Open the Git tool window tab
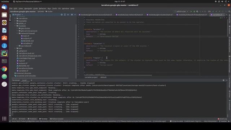Image resolution: width=231 pixels, height=130 pixels. 14,119
